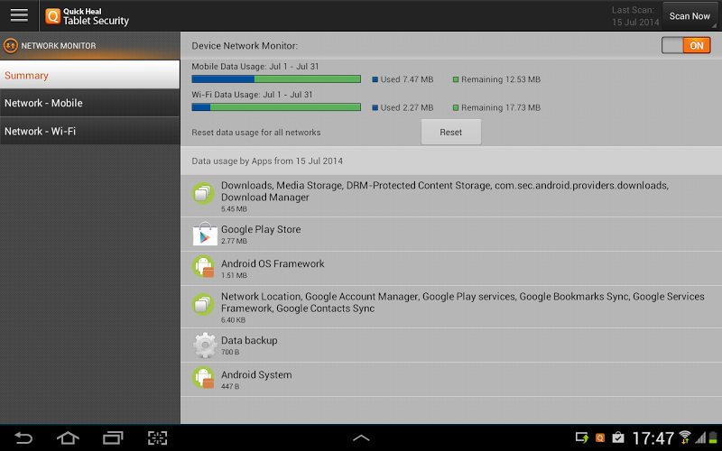722x451 pixels.
Task: Select the Android System 447 B row
Action: point(451,379)
